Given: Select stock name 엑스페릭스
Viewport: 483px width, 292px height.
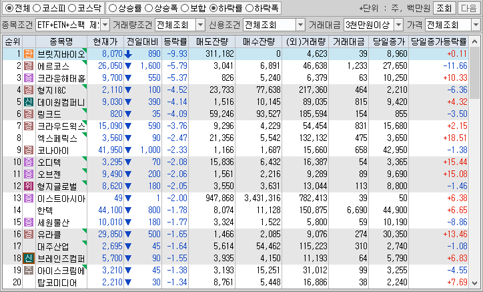Looking at the screenshot, I should [57, 138].
